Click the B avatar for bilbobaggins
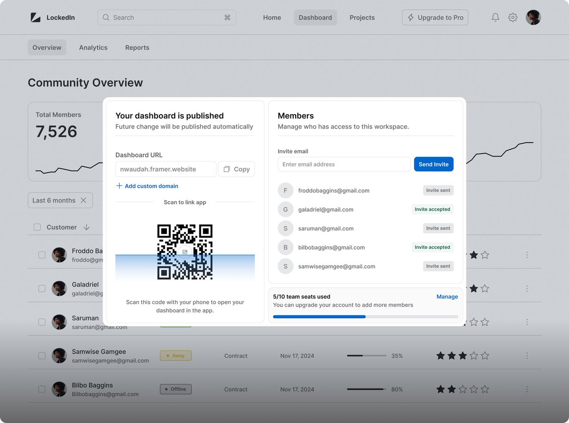This screenshot has width=569, height=423. (x=286, y=247)
